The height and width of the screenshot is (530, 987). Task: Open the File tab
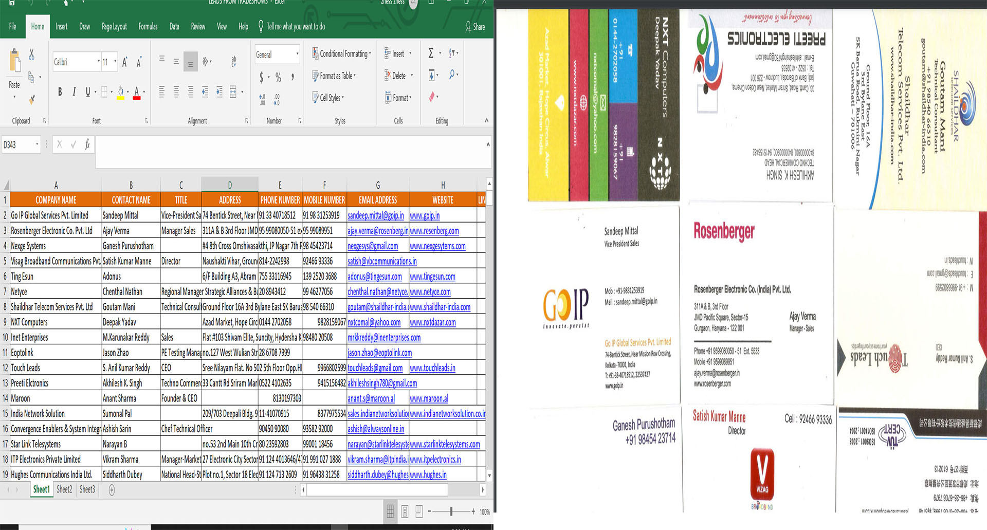coord(13,27)
